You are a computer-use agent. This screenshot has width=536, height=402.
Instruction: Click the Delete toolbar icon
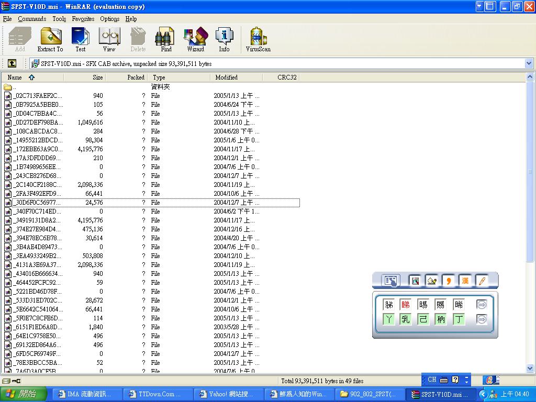click(138, 38)
